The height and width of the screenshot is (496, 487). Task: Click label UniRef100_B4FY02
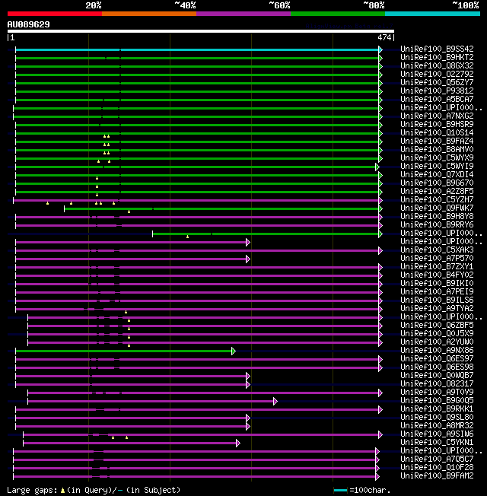tap(437, 275)
